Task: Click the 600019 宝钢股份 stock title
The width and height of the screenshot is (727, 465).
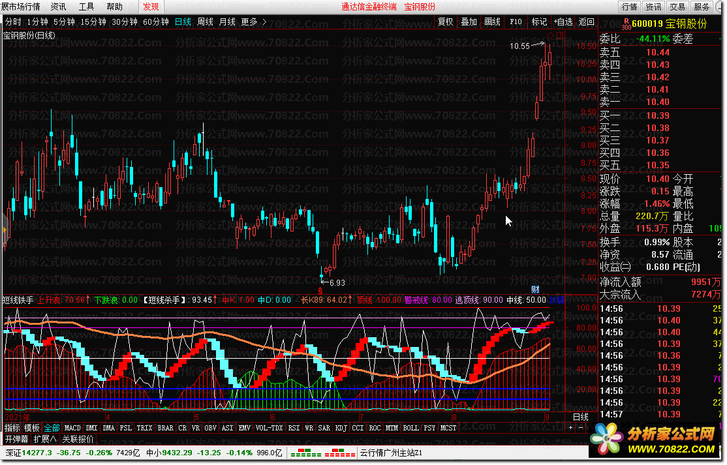Action: (670, 23)
